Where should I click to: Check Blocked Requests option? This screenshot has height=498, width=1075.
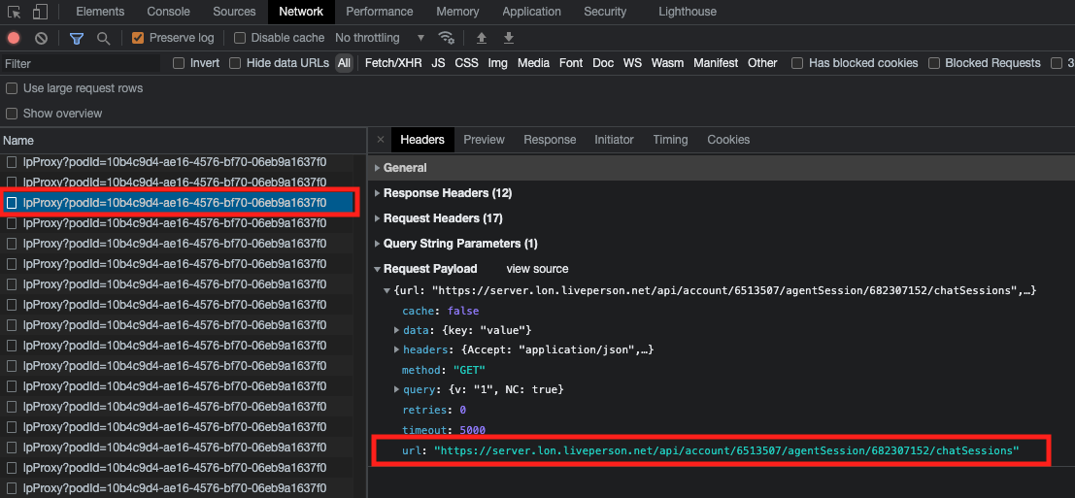pos(934,63)
